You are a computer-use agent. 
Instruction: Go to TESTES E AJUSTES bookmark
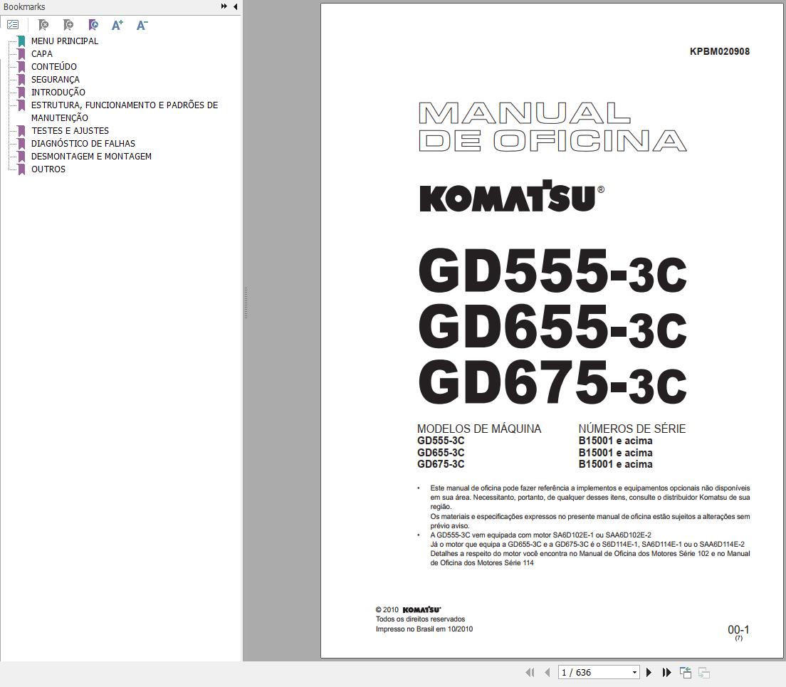[70, 131]
